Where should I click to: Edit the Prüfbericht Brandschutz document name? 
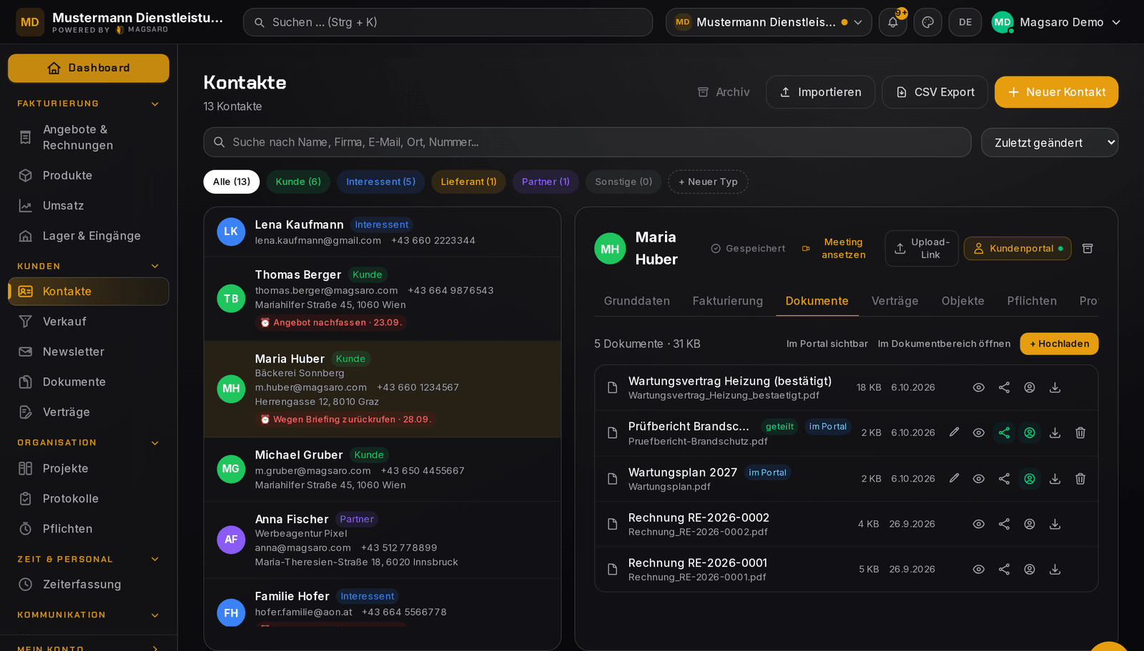tap(954, 432)
